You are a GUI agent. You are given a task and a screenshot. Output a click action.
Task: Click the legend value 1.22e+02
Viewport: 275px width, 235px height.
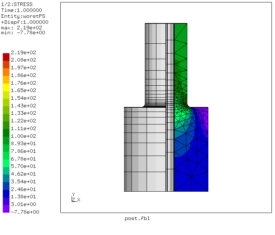(x=24, y=121)
